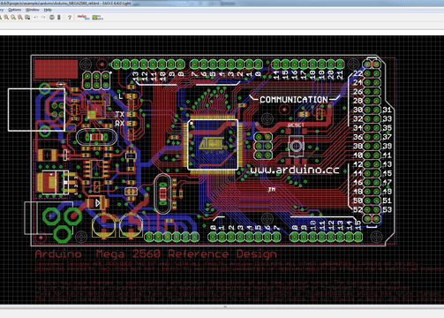This screenshot has height=318, width=444.
Task: Click the Zoom In magnifier icon
Action: point(6,18)
